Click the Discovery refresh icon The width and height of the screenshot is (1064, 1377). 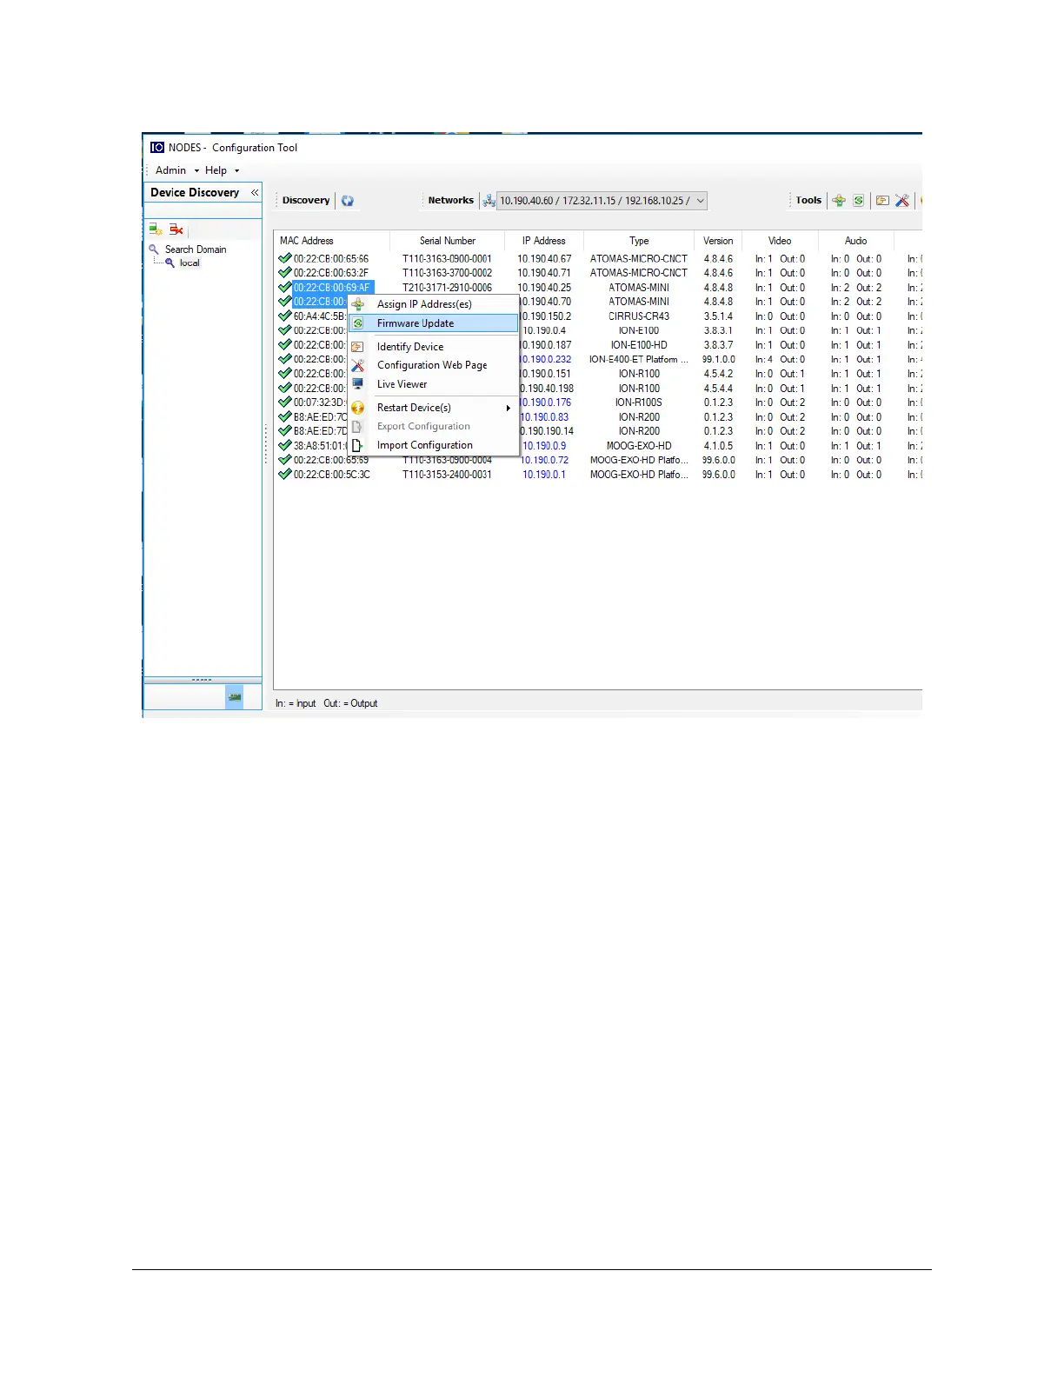(348, 201)
